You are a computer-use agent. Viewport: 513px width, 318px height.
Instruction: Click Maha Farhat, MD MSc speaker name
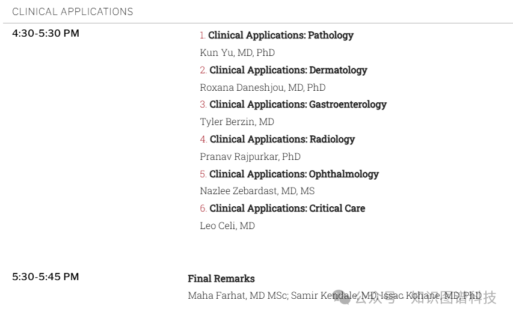(238, 295)
